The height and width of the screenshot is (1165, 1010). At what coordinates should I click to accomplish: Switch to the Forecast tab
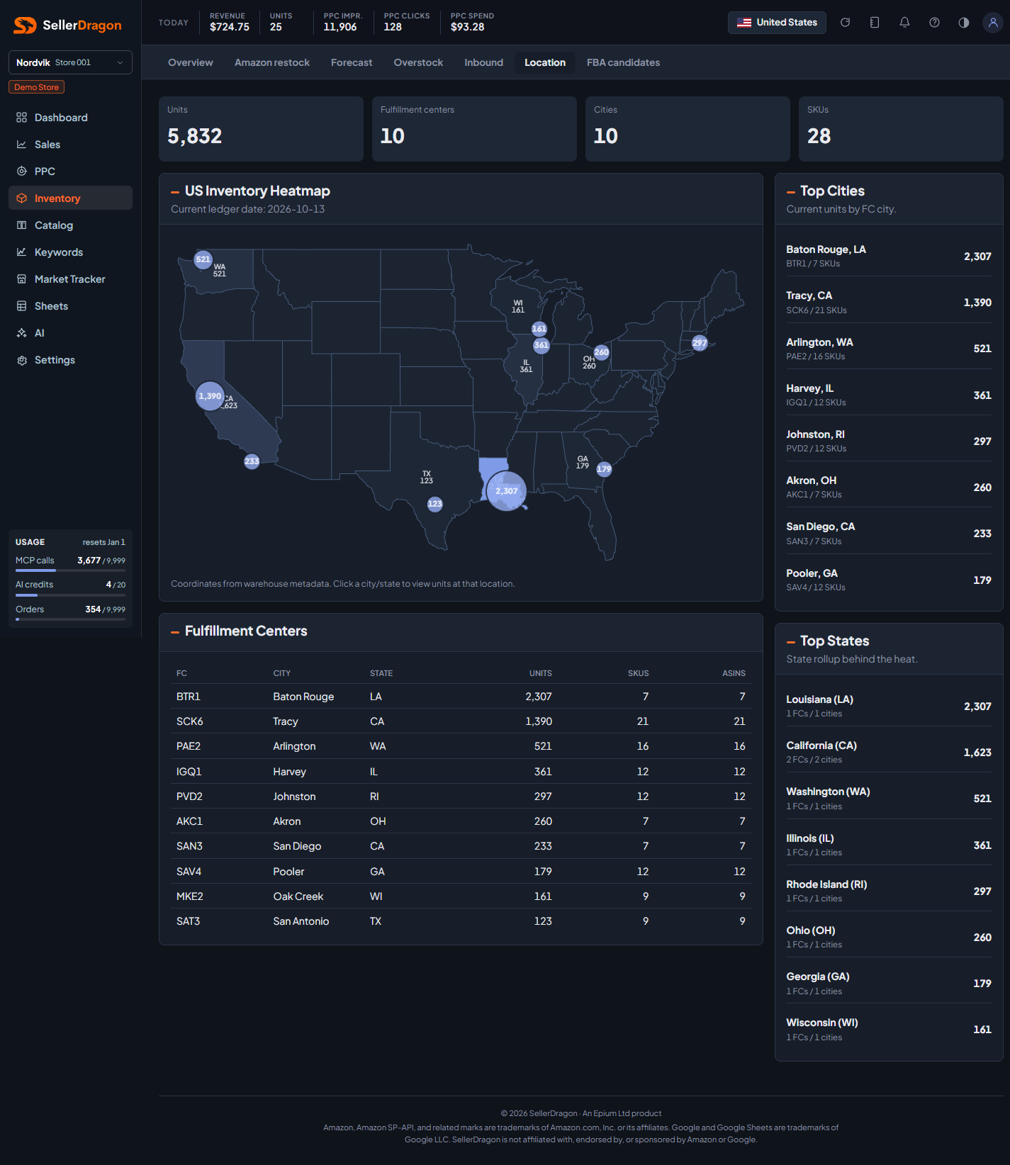click(x=352, y=62)
